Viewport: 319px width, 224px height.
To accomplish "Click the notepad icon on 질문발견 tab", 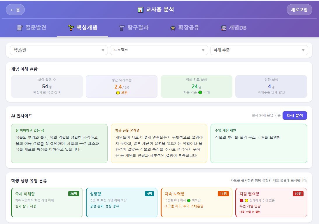I will pos(20,28).
